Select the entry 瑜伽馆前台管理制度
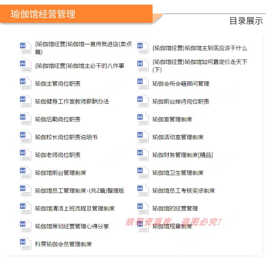This screenshot has width=266, height=260. coord(60,173)
